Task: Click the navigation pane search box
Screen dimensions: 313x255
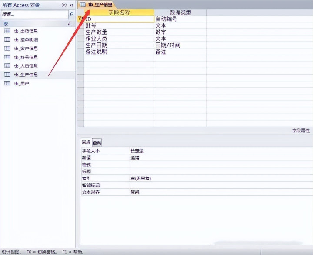Action: tap(35, 14)
